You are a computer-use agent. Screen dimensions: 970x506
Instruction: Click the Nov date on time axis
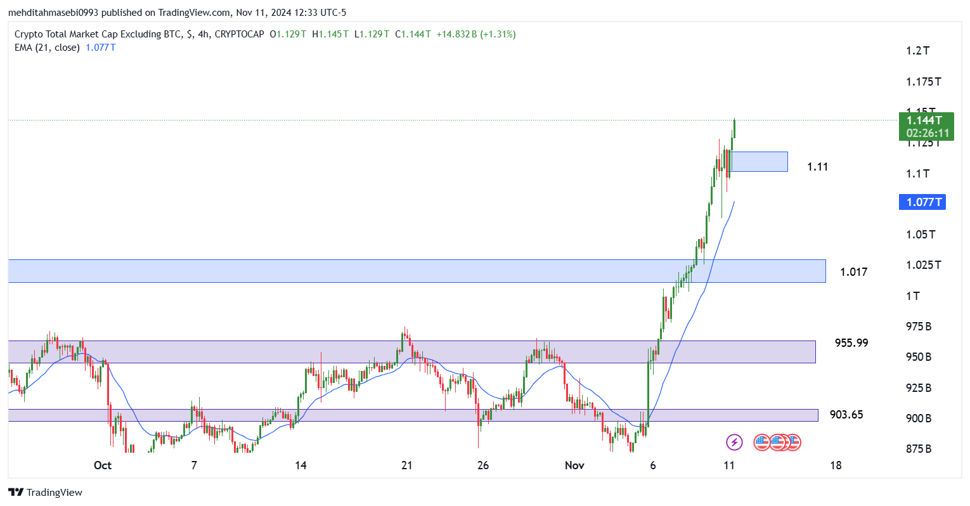(x=574, y=465)
